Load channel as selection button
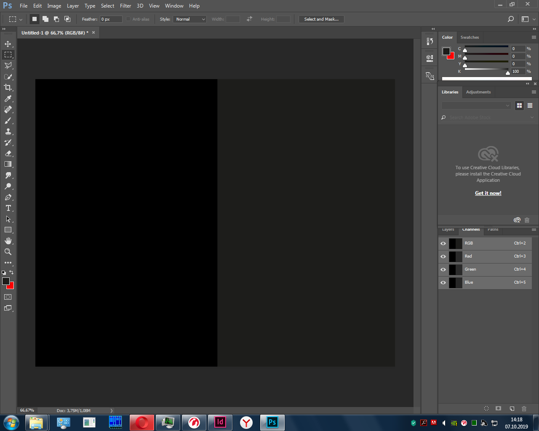The image size is (539, 431). coord(486,408)
